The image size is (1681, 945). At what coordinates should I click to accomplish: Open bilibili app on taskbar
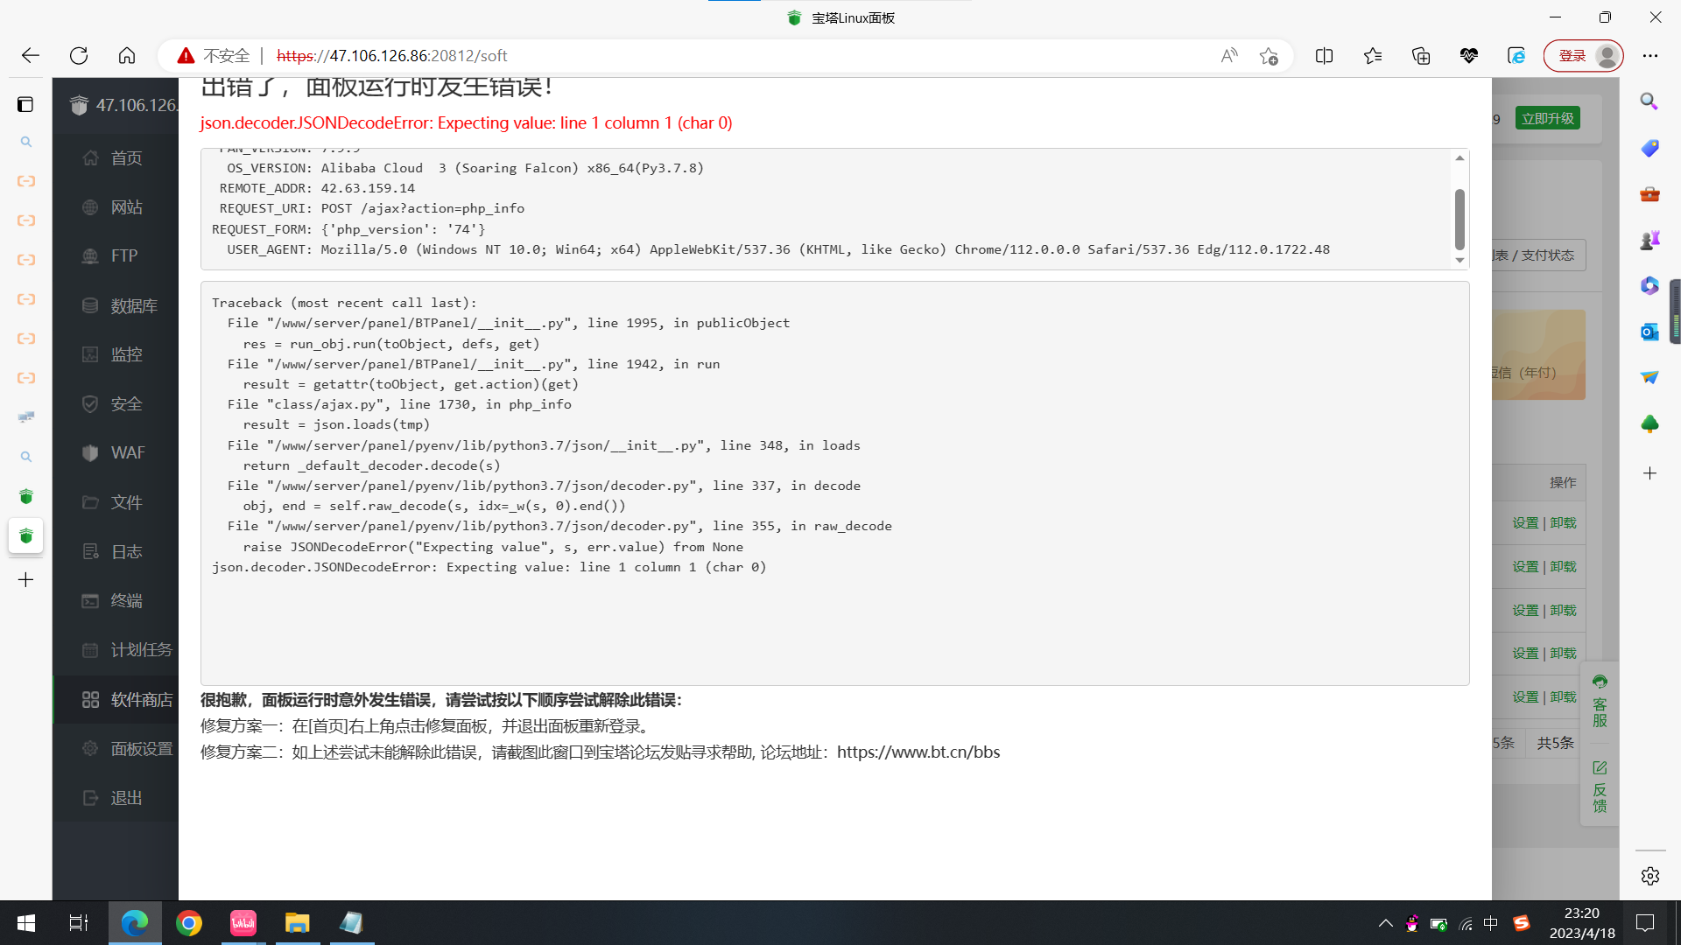point(243,923)
